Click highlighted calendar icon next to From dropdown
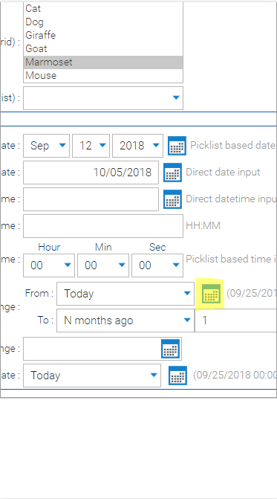Image resolution: width=277 pixels, height=499 pixels. point(211,294)
